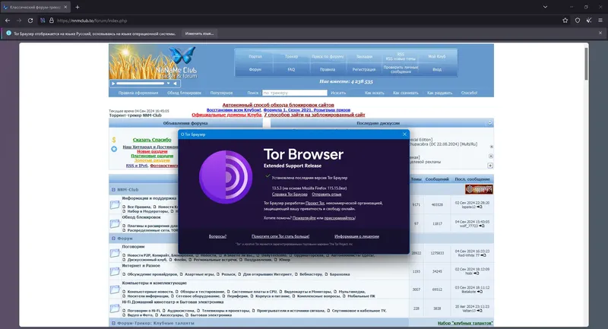Go back with the browser back arrow
Screen dimensions: 608x329
coord(8,21)
